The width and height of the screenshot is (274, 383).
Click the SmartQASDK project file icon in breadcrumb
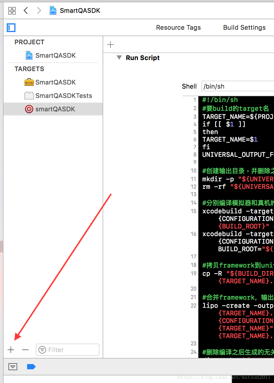tap(53, 10)
